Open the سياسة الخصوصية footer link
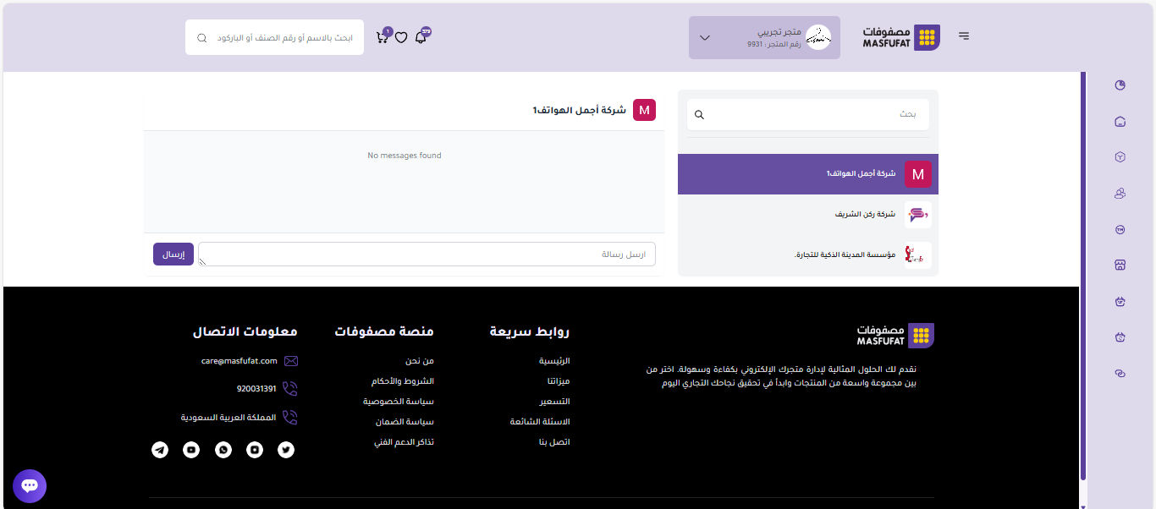This screenshot has height=509, width=1156. click(x=399, y=402)
